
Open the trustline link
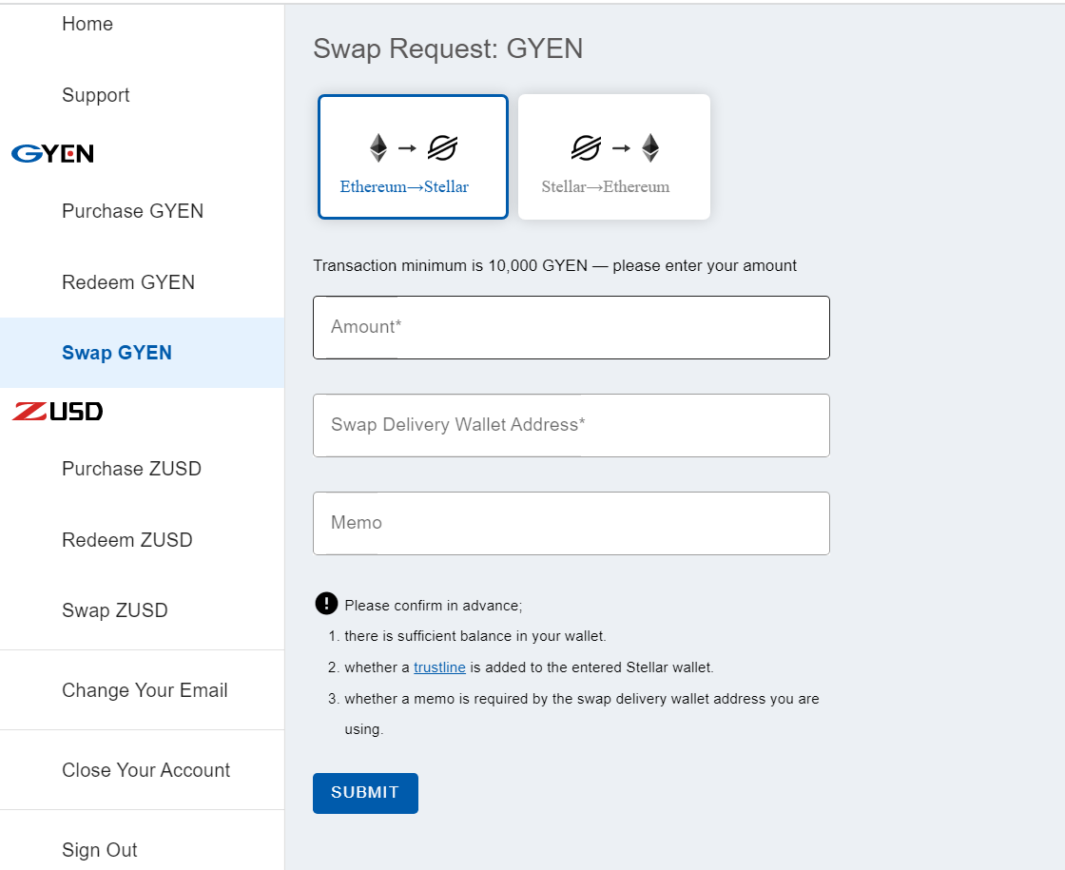coord(439,667)
